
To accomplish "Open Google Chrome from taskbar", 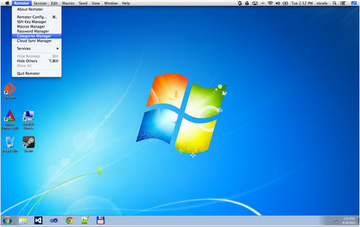I will (x=70, y=220).
